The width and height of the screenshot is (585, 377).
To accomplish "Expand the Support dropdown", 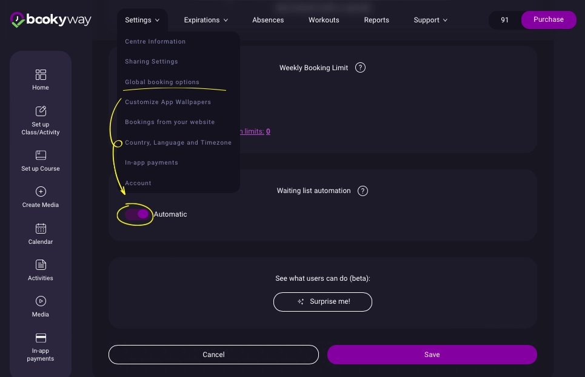I will 430,20.
